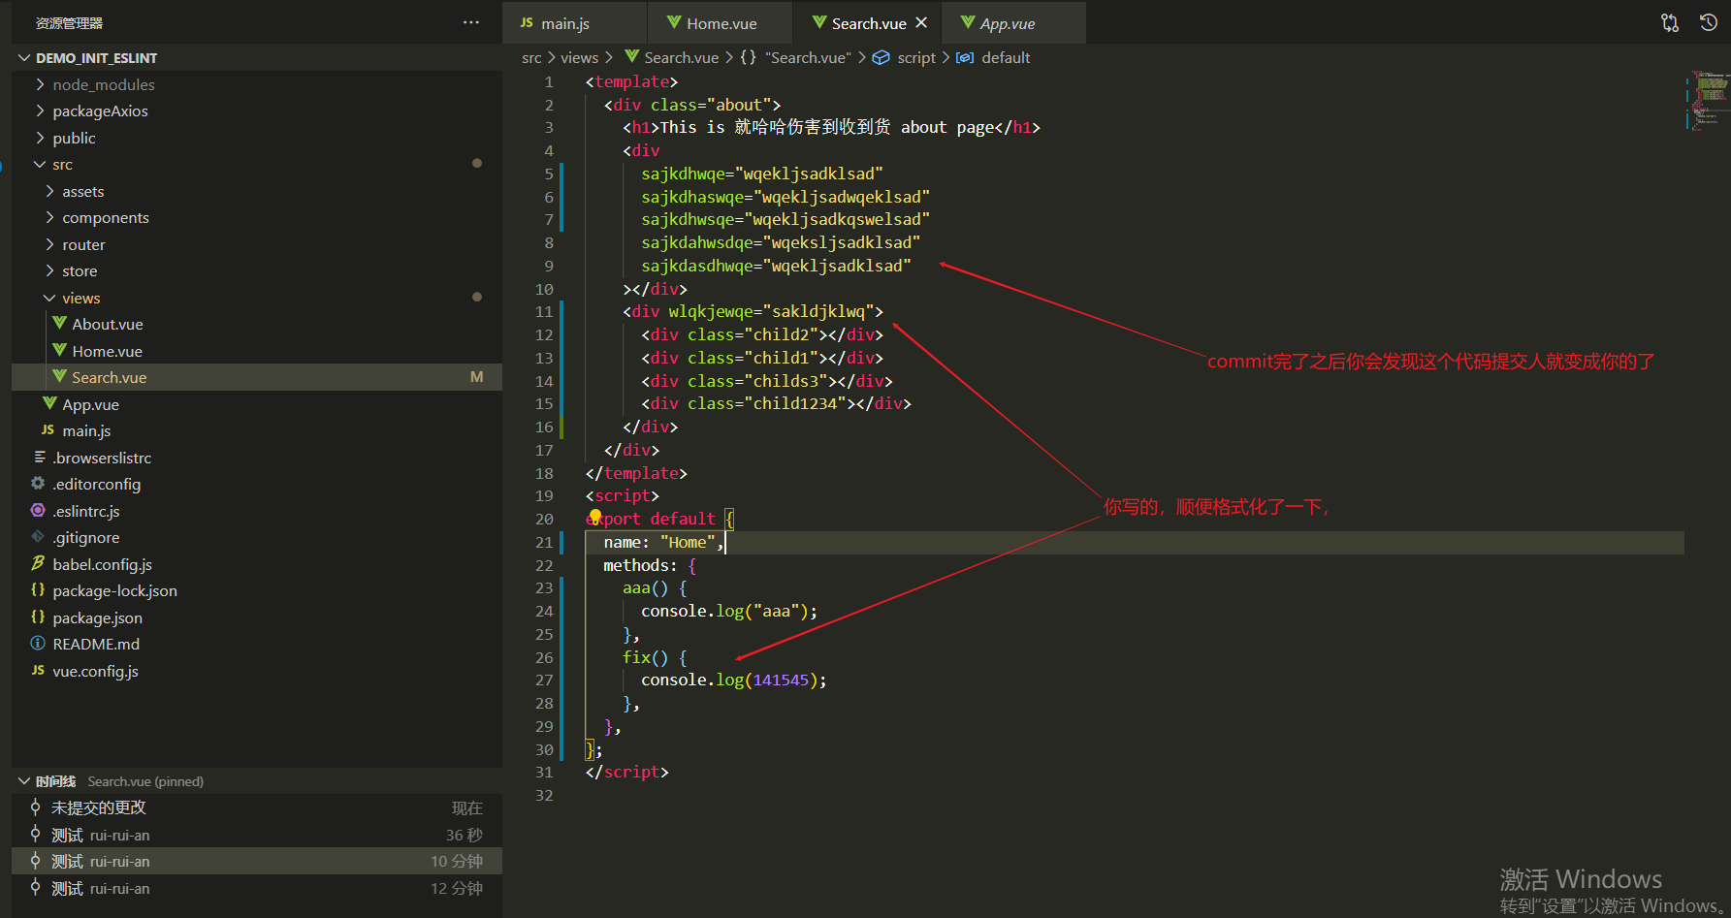Click the timeline history icon in editor toolbar

click(x=1709, y=22)
